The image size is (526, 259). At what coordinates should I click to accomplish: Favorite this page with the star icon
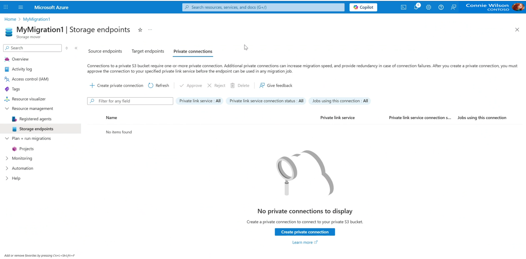[x=140, y=30]
